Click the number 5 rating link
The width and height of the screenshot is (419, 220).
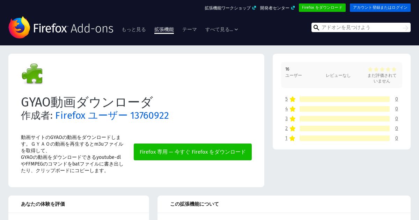click(286, 99)
